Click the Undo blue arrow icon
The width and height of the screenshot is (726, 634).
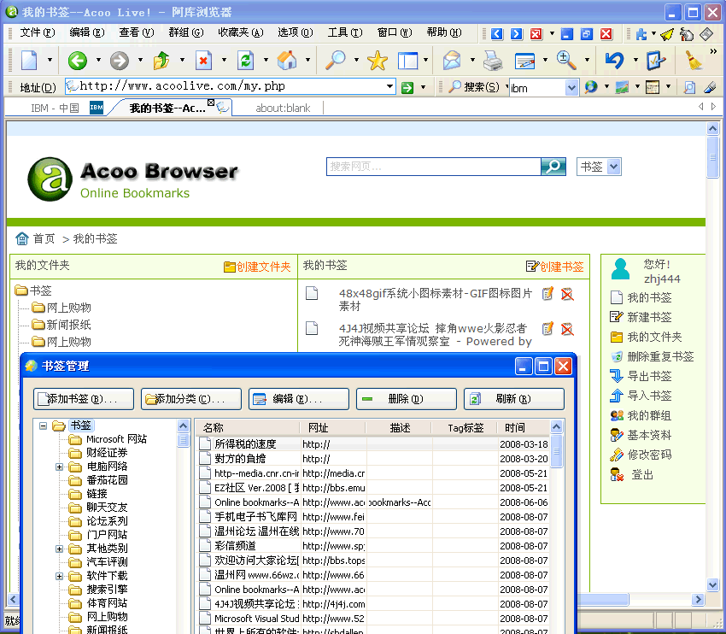pos(613,61)
